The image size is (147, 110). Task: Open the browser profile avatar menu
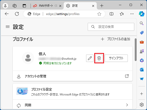click(5, 6)
